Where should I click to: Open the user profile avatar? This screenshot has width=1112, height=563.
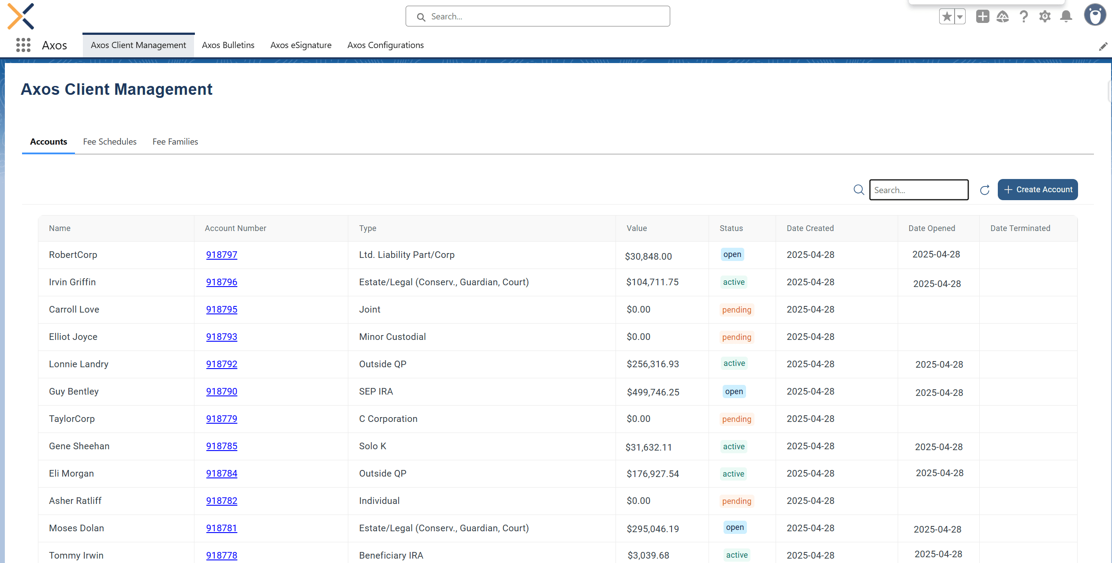pos(1095,15)
